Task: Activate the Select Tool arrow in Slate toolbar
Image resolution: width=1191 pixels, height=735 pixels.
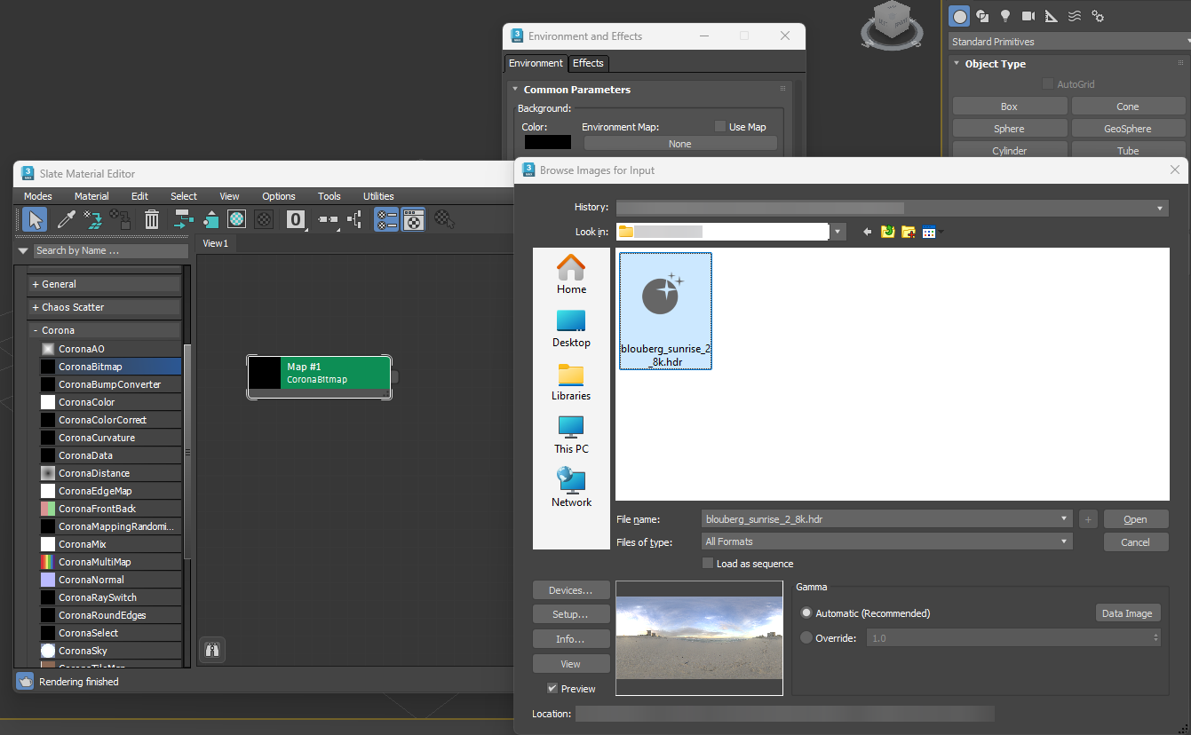Action: click(35, 219)
